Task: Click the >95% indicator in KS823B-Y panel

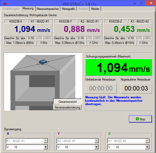Action: coord(97,38)
